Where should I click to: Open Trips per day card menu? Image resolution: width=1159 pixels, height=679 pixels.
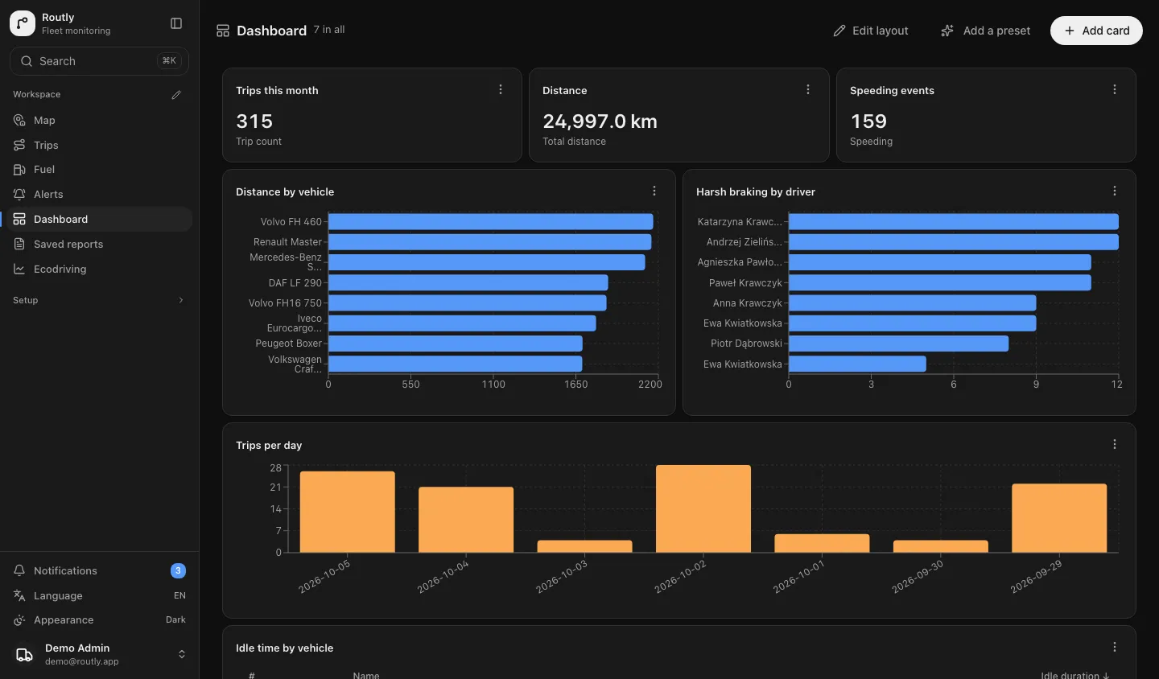coord(1115,444)
